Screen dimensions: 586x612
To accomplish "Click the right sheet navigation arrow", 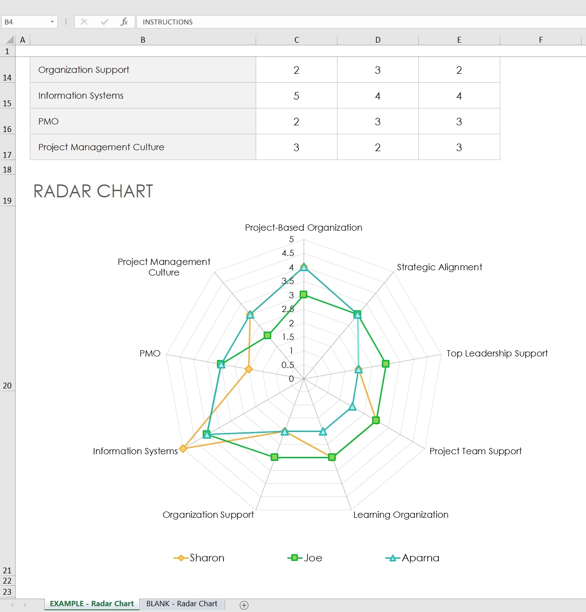I will (x=24, y=604).
